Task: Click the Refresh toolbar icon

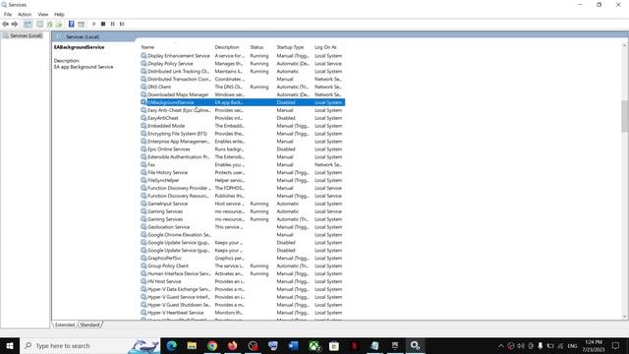Action: pyautogui.click(x=50, y=24)
